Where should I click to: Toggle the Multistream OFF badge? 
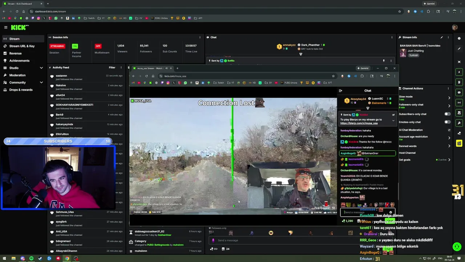98,46
